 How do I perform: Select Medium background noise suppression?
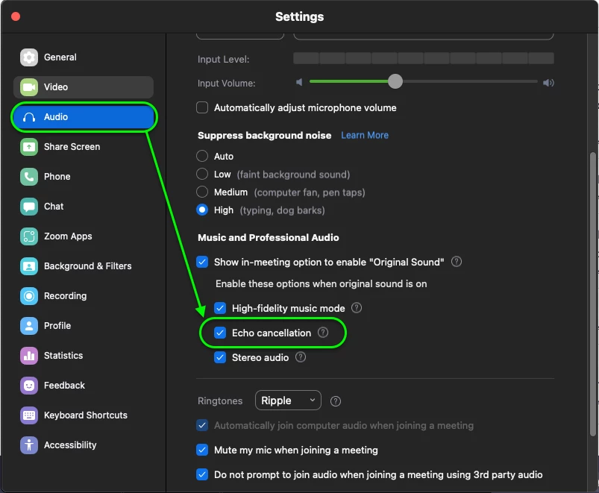coord(202,192)
